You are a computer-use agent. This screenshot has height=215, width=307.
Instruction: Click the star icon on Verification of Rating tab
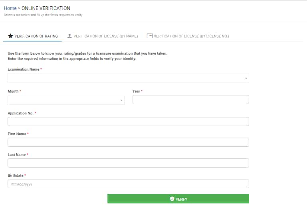click(10, 36)
